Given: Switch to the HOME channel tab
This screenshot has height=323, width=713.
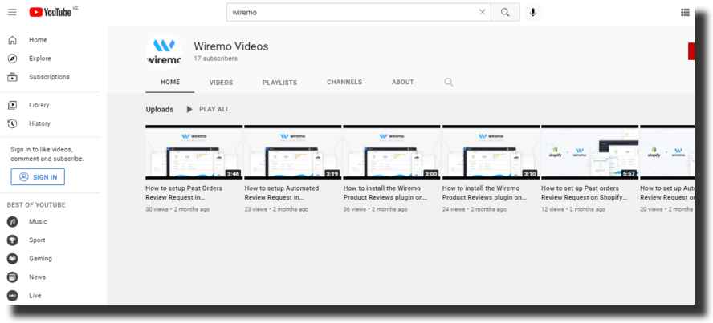Looking at the screenshot, I should [170, 82].
